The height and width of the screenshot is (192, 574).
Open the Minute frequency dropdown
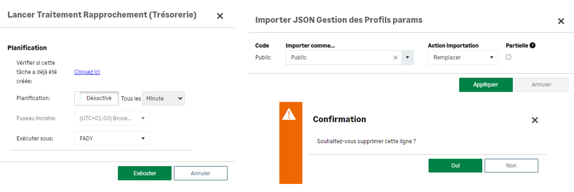[x=163, y=98]
